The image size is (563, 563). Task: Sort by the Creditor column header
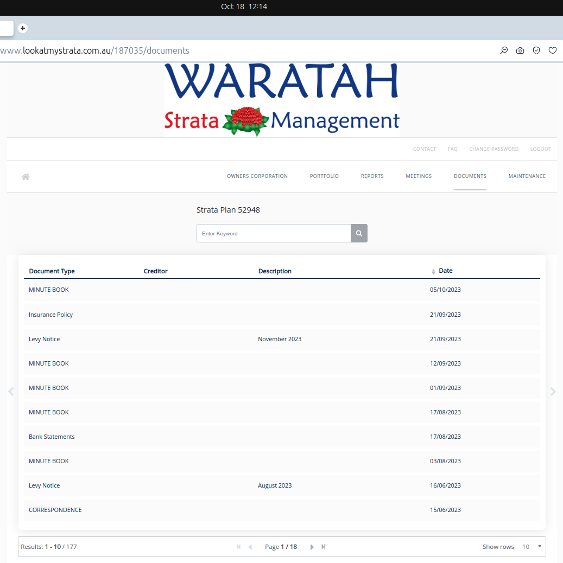pyautogui.click(x=155, y=271)
